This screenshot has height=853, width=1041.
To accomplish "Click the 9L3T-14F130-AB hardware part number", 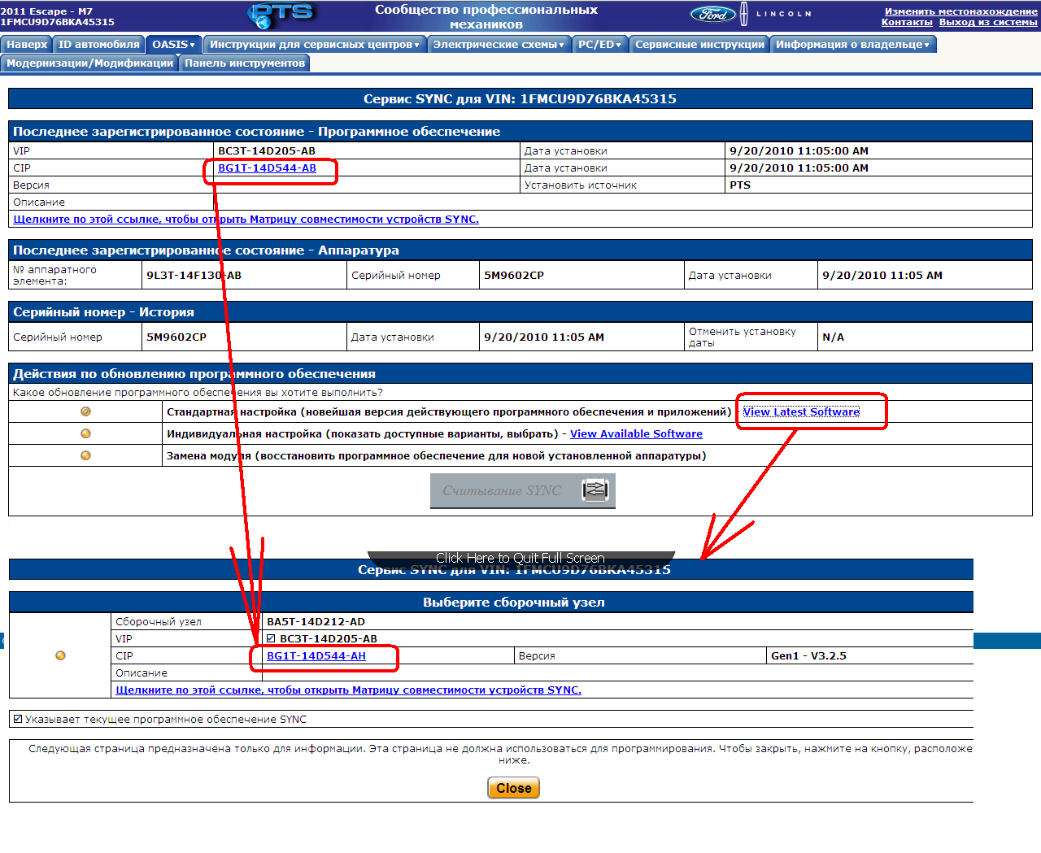I will [194, 276].
